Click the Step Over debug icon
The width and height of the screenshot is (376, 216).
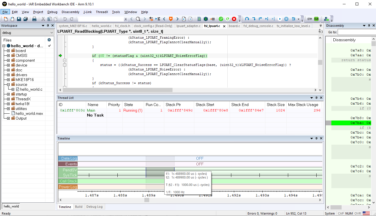click(247, 19)
